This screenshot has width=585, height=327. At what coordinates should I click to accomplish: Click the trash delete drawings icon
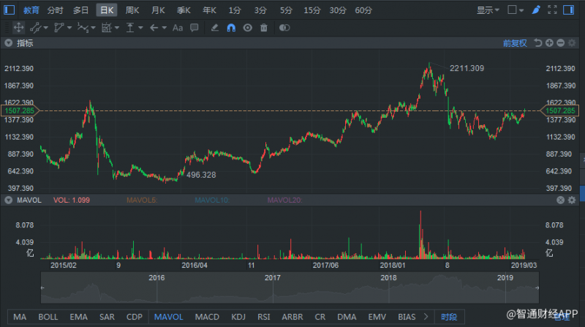[263, 28]
